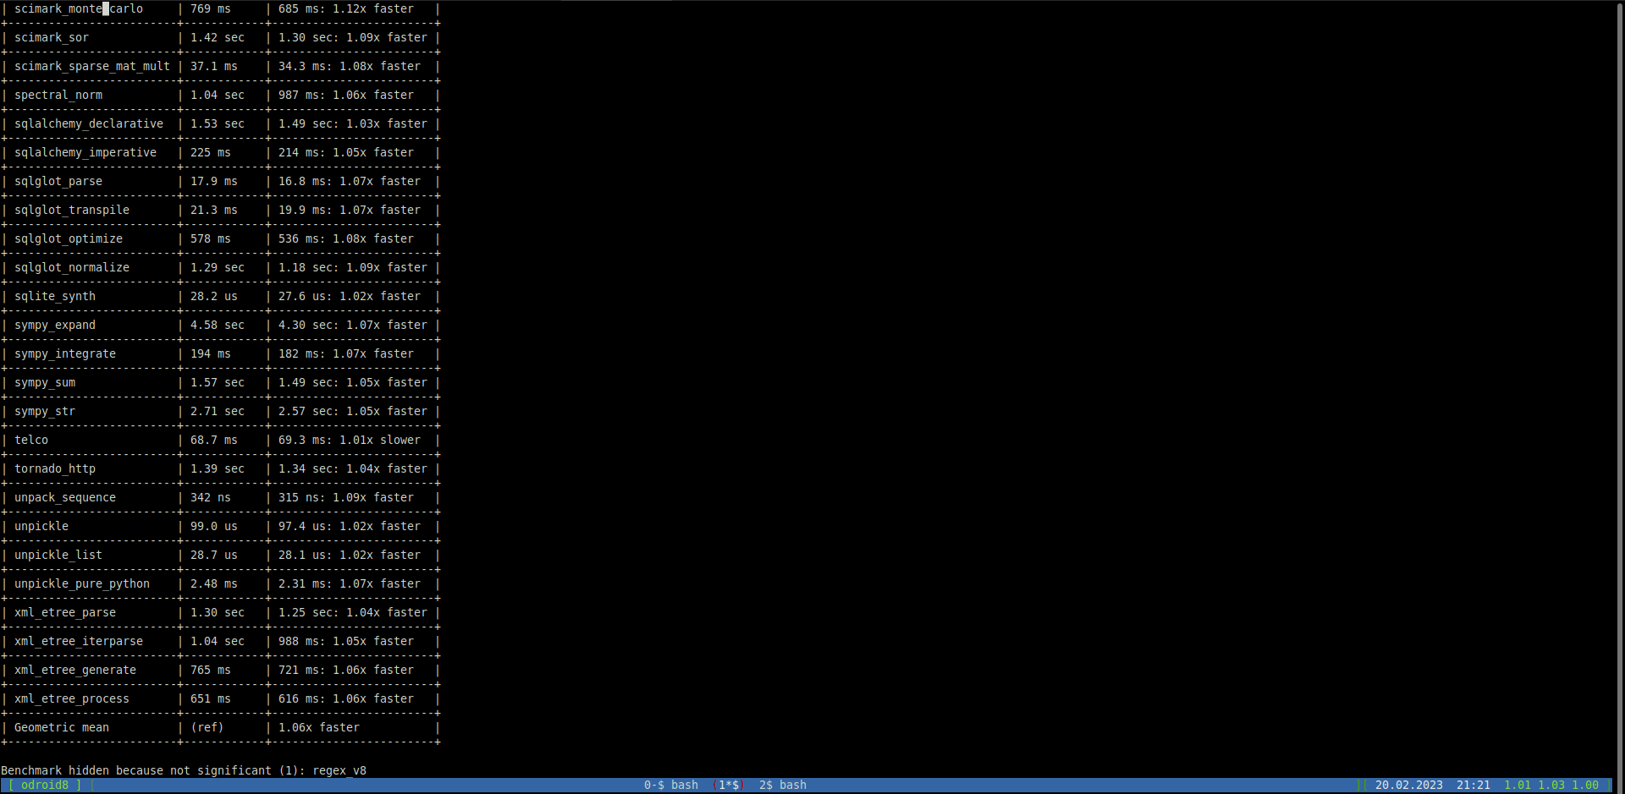Click the sqlglot_optimize benchmark name
Screen dimensions: 1625x794
[69, 239]
